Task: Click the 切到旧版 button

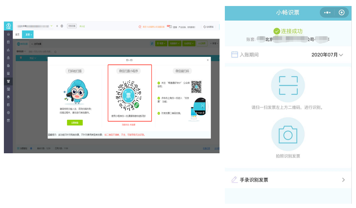Action: tap(72, 26)
